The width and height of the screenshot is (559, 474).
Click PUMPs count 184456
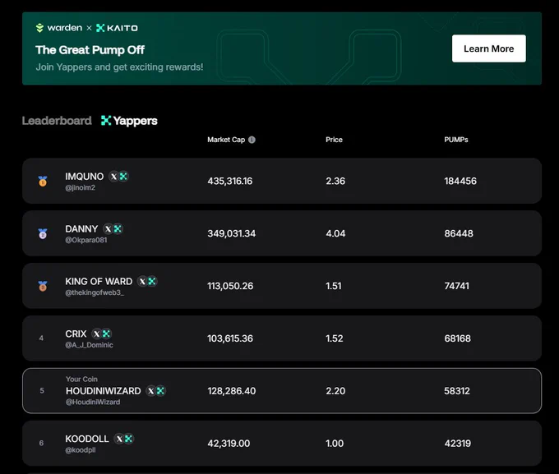[460, 181]
